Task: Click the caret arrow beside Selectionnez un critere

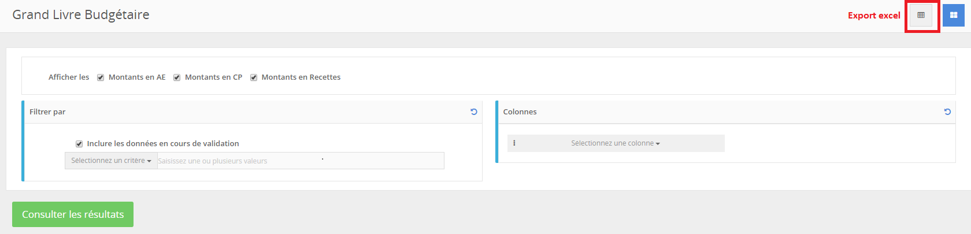Action: pos(149,161)
